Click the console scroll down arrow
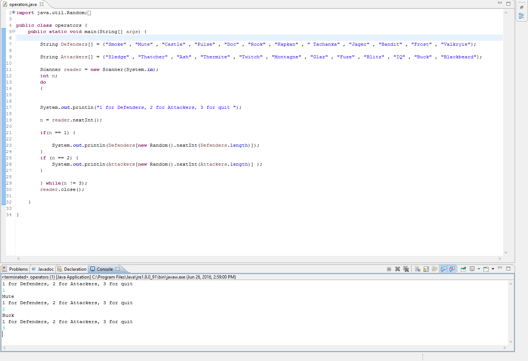Screen dimensions: 528x361 coord(511,342)
